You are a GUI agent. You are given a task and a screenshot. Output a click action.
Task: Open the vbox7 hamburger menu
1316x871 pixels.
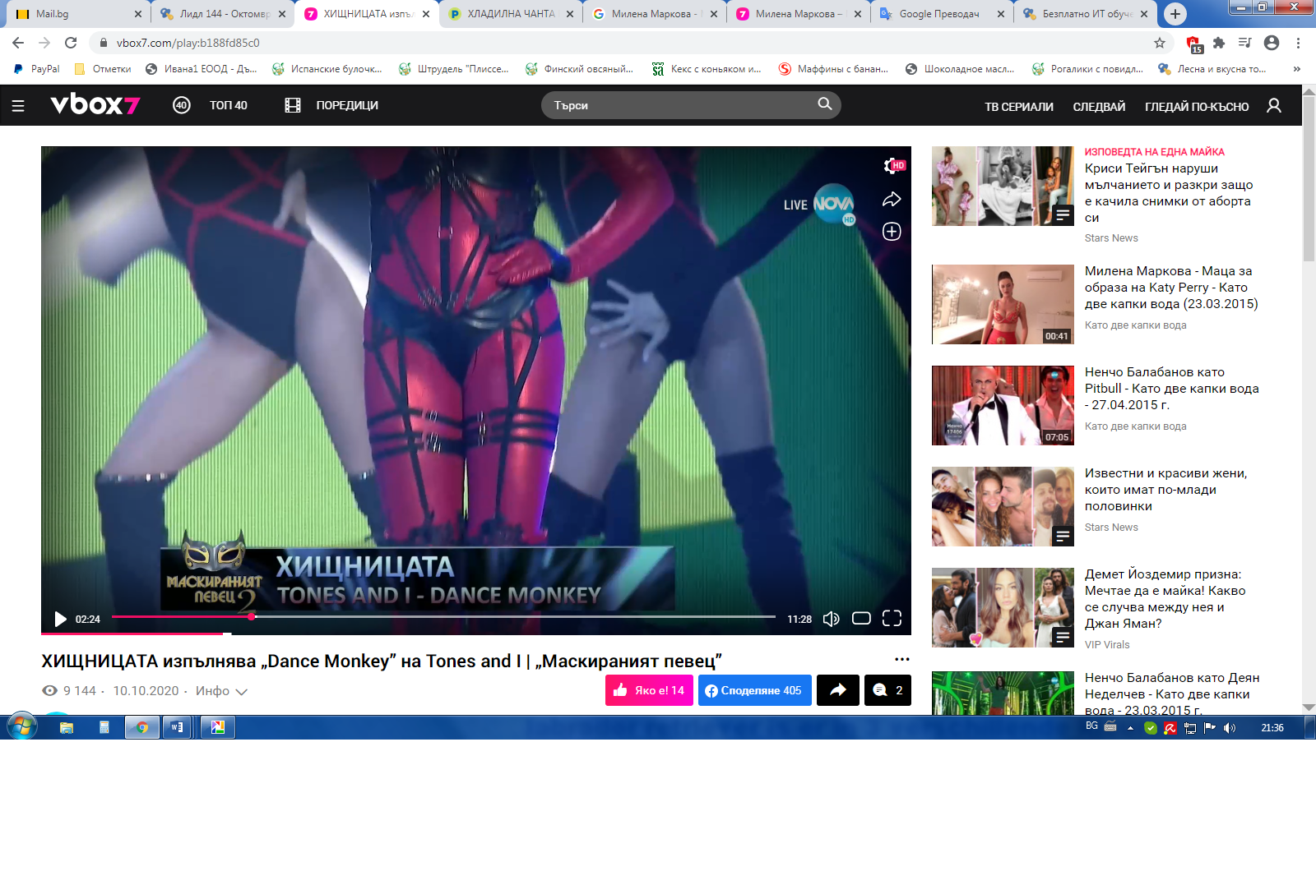(x=18, y=106)
